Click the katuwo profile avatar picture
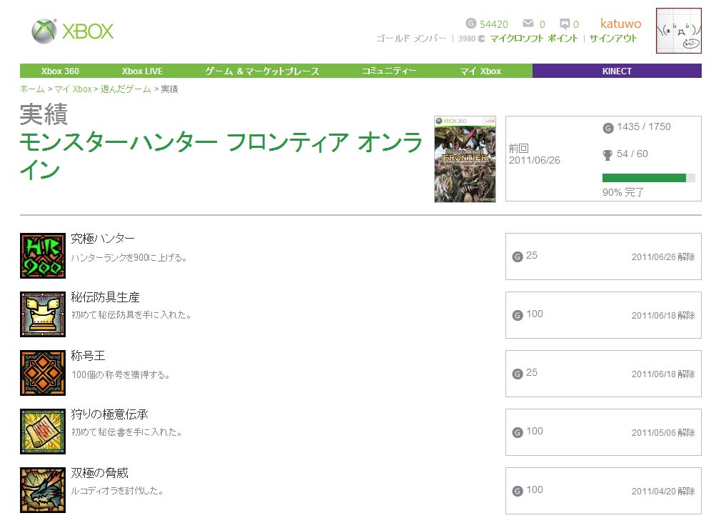Screen dimensions: 711x518 [678, 31]
